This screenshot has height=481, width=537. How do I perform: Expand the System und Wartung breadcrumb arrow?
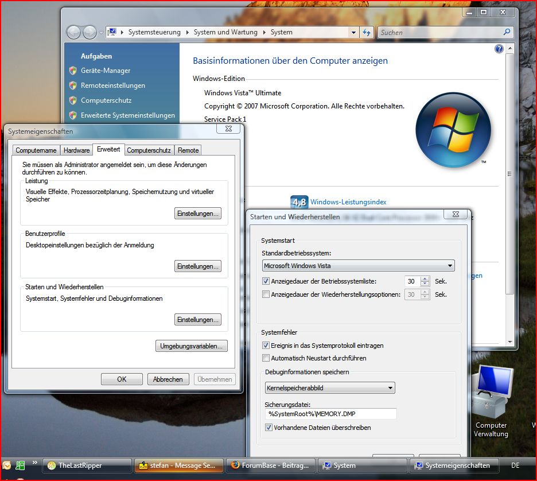pos(264,32)
